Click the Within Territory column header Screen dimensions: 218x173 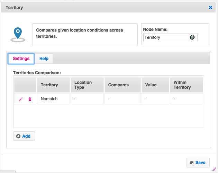click(187, 85)
